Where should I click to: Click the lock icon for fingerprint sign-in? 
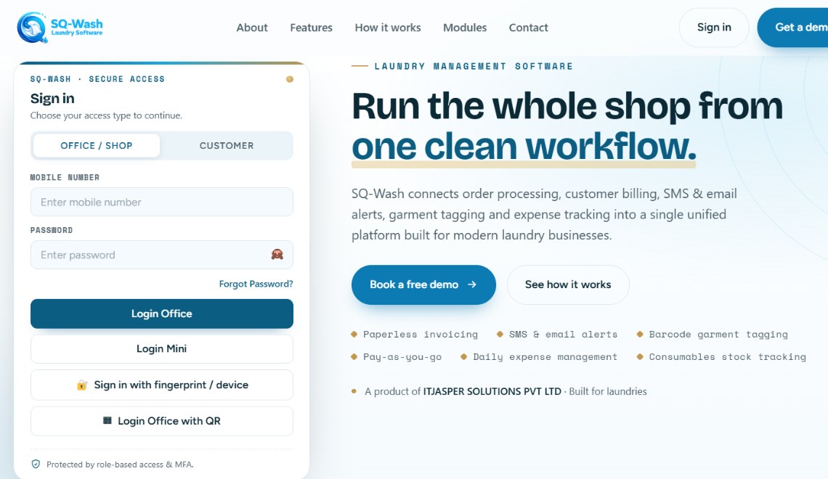point(82,385)
